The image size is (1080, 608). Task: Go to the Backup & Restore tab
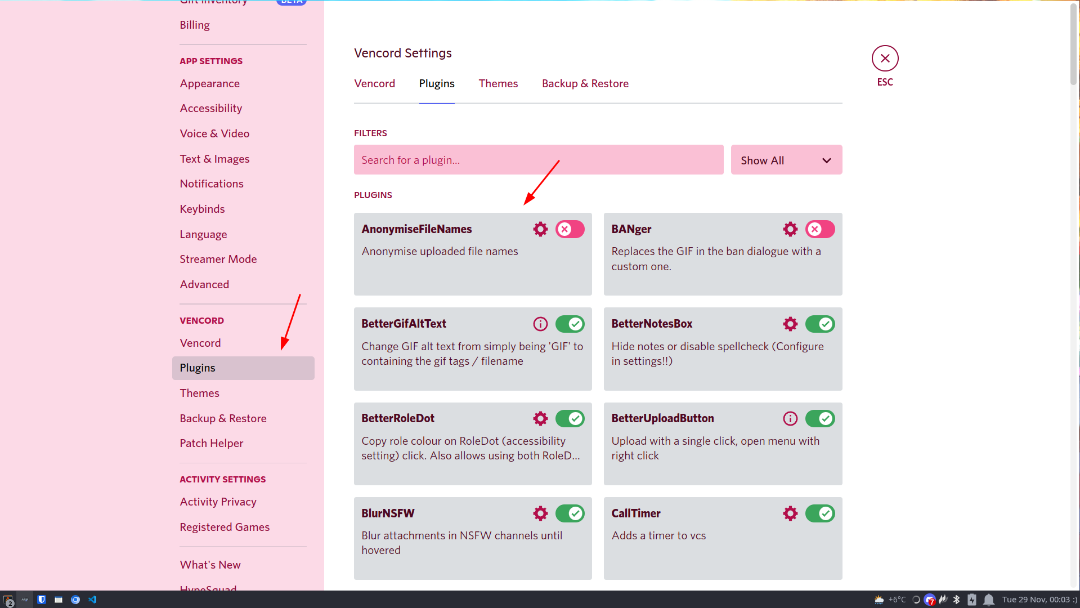(585, 83)
